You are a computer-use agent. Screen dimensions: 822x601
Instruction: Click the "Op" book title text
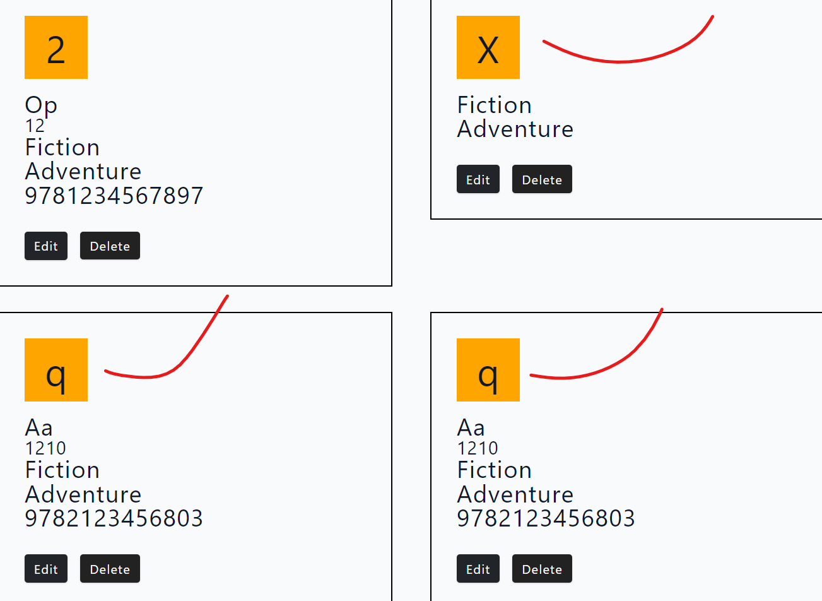[x=41, y=105]
